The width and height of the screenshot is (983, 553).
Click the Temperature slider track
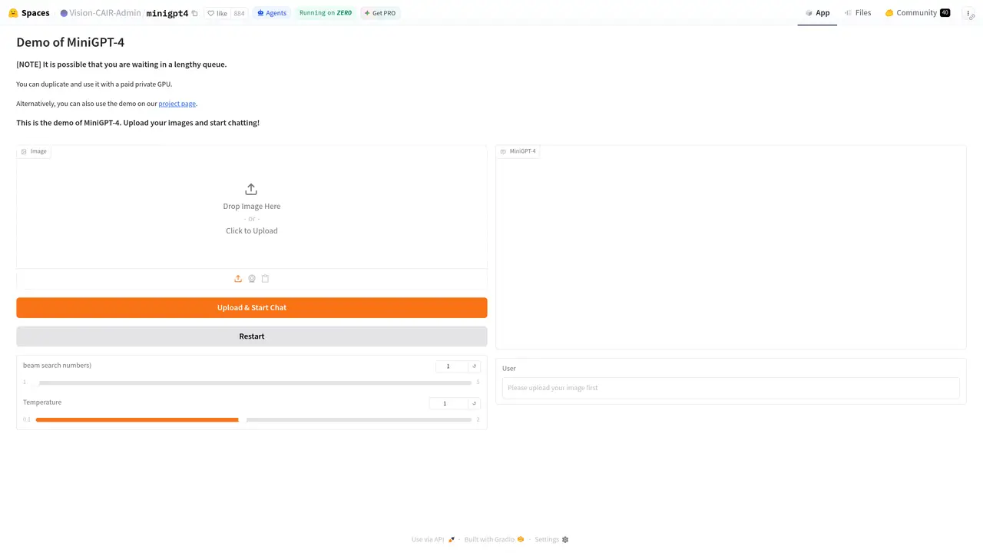tap(253, 419)
